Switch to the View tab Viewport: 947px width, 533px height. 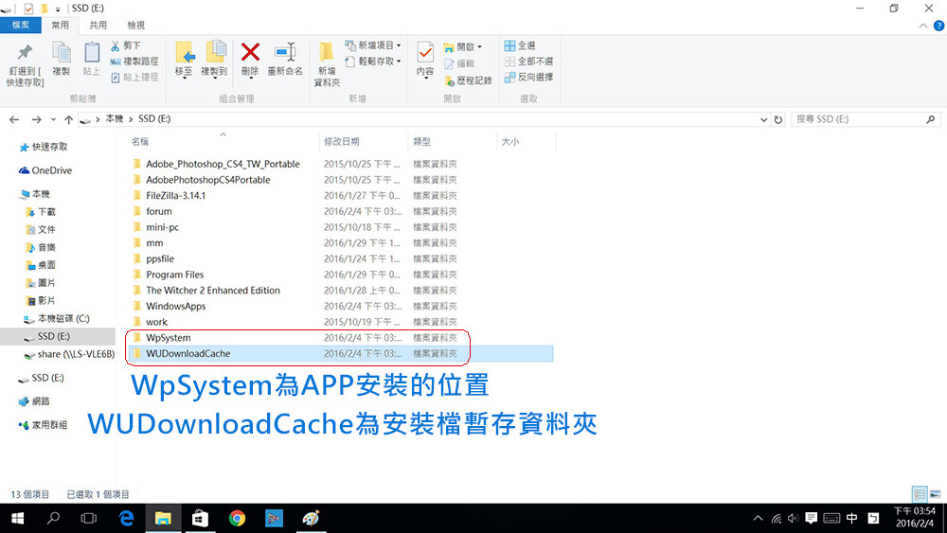click(x=135, y=26)
